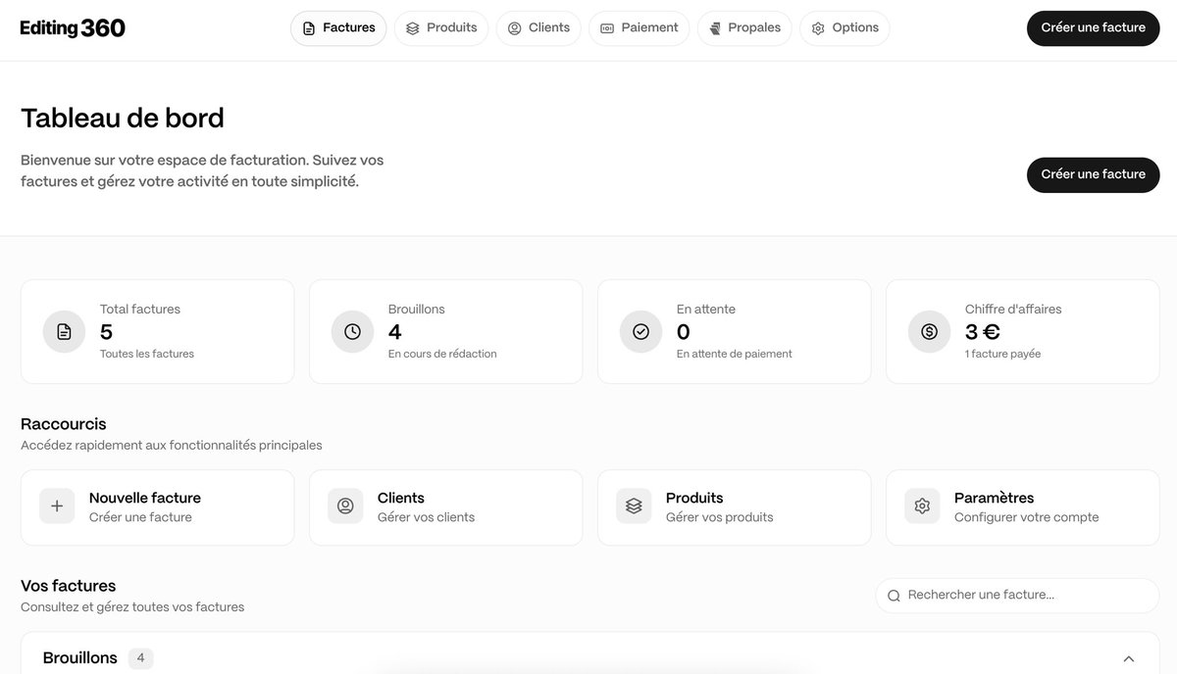Click the checkmark icon in En attente card
This screenshot has height=674, width=1177.
641,332
